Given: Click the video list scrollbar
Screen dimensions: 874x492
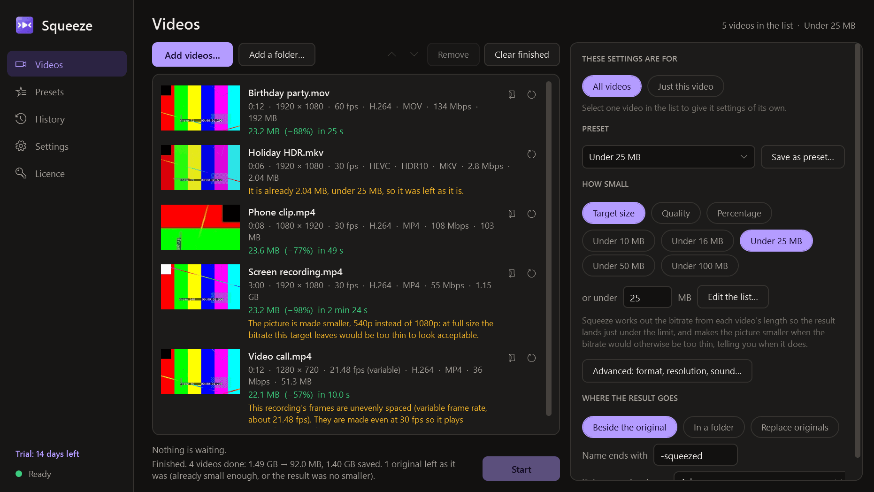Looking at the screenshot, I should click(x=548, y=249).
